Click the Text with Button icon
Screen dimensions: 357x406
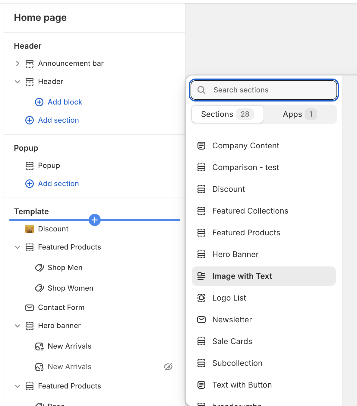click(x=201, y=385)
